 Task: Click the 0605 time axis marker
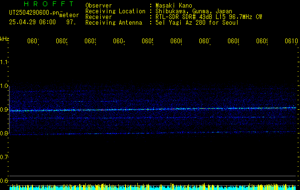click(x=147, y=41)
